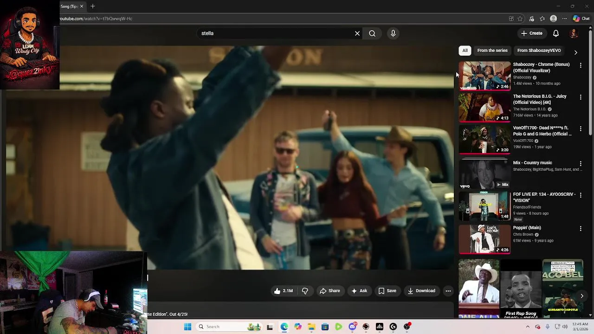Open Notorious B.I.G. Juicy video title
Screen dimensions: 594x334
point(540,99)
